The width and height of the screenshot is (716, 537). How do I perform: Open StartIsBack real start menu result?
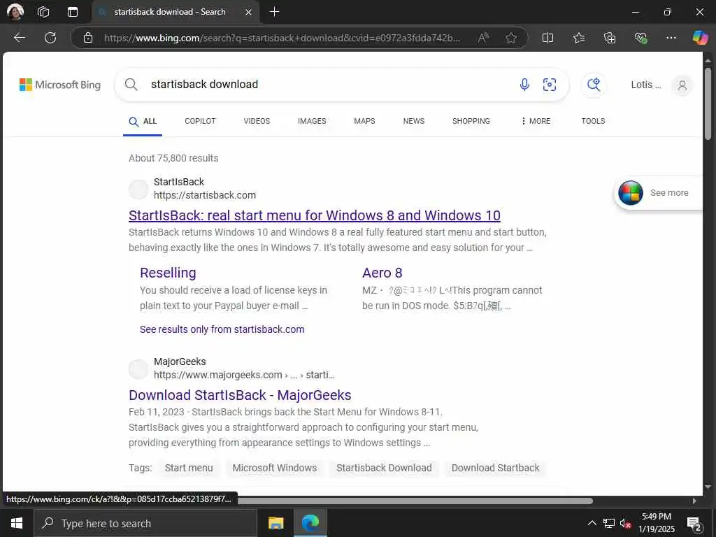(315, 215)
